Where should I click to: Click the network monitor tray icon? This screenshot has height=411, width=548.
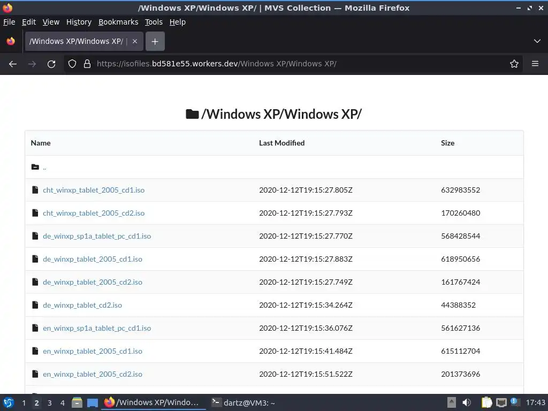(501, 402)
